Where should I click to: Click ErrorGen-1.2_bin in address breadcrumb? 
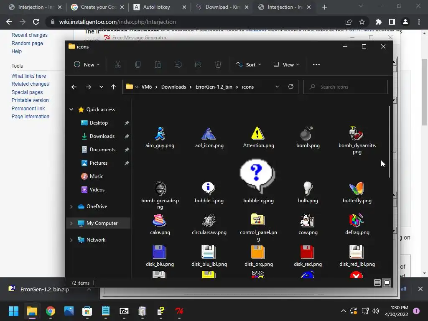click(214, 87)
